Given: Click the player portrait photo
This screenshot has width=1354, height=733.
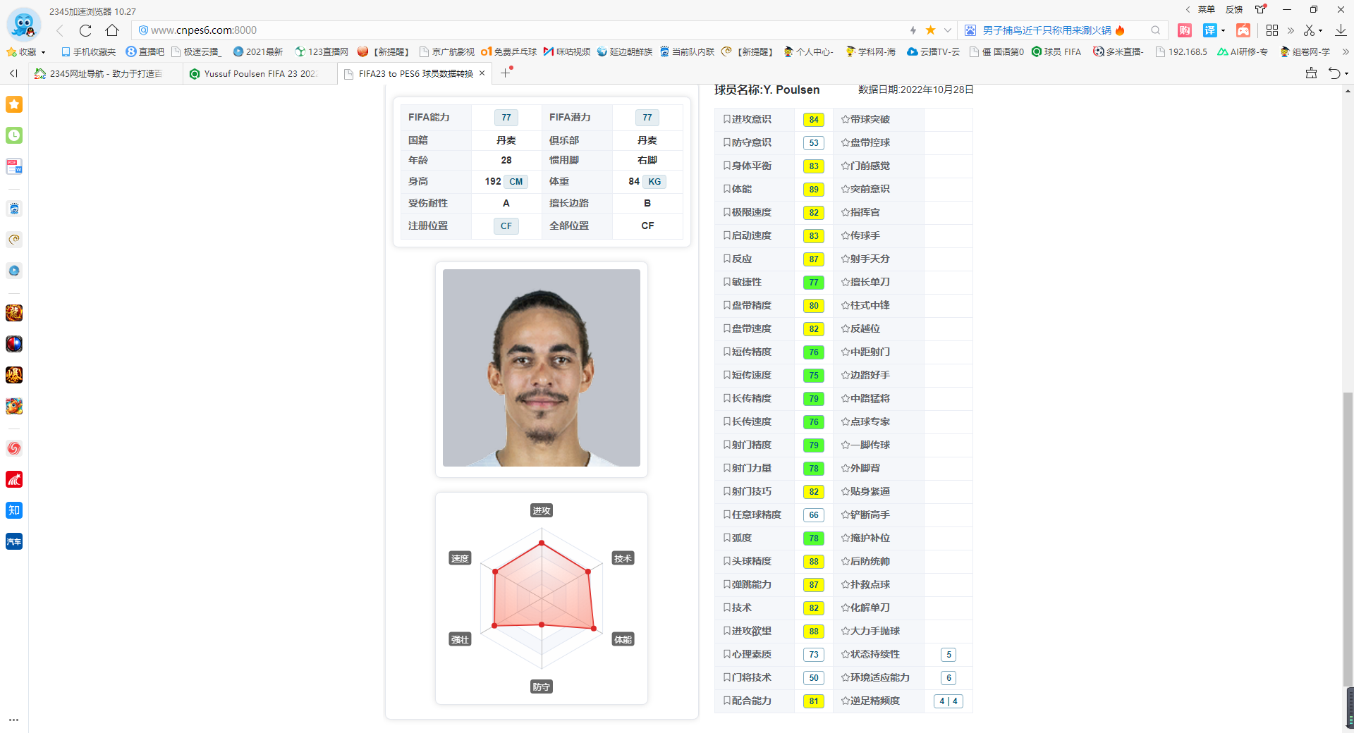Looking at the screenshot, I should pyautogui.click(x=542, y=368).
